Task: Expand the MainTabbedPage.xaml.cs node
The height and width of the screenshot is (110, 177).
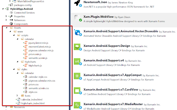Action: (x=10, y=1)
